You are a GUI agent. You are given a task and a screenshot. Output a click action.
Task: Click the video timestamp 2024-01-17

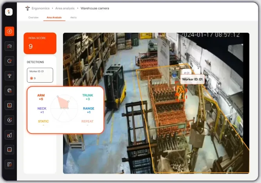pos(210,35)
